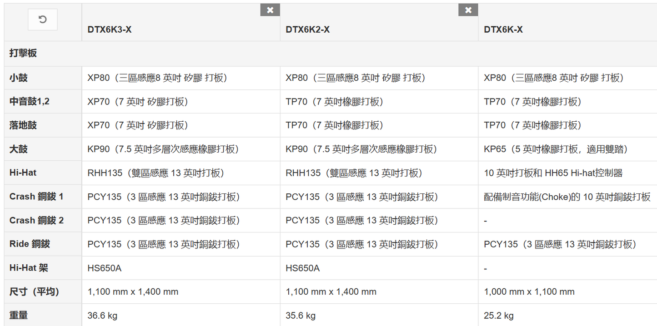Click the Crash 銅鈸 1 row label

pyautogui.click(x=36, y=197)
